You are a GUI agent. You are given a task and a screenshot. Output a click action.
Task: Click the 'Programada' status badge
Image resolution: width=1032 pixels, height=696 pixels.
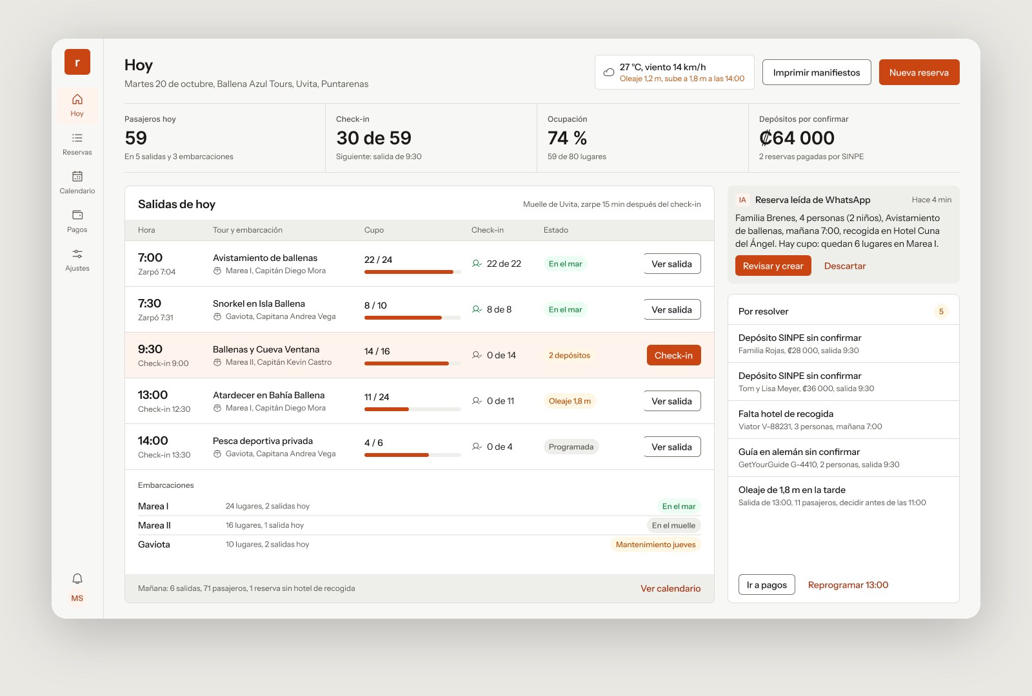tap(571, 447)
